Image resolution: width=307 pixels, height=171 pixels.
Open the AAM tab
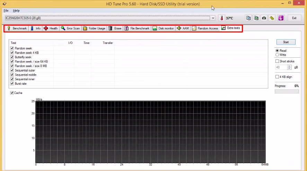(x=183, y=28)
